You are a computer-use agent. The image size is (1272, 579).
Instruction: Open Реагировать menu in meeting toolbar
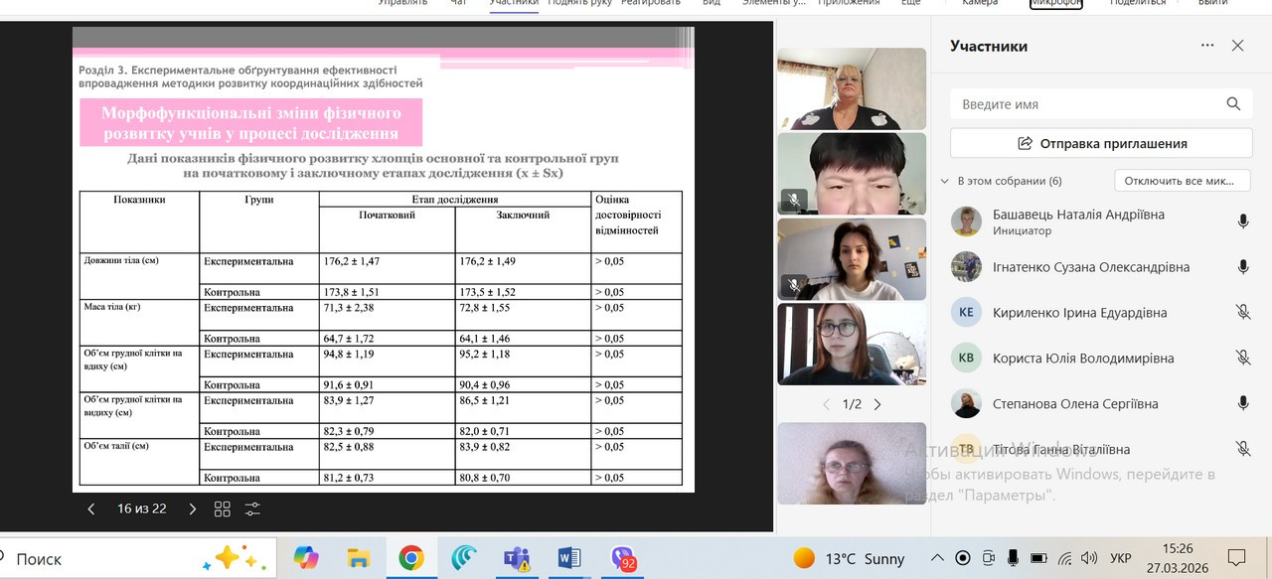(651, 3)
